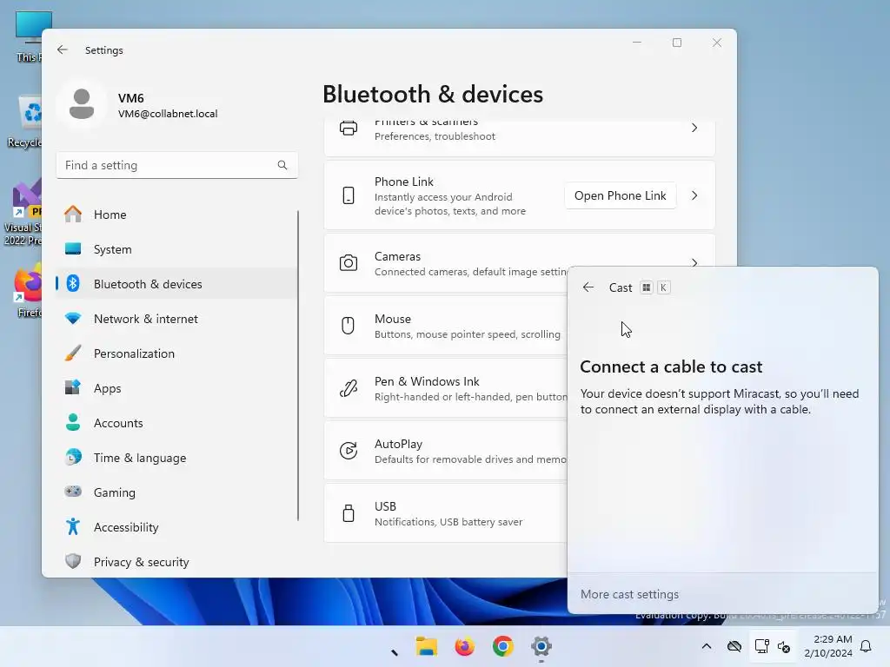Click the camera icon in Cameras row

(349, 263)
